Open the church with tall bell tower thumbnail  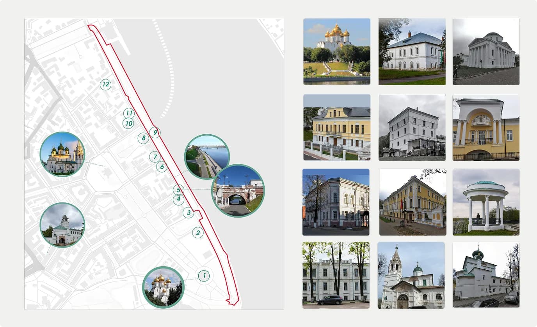[411, 275]
